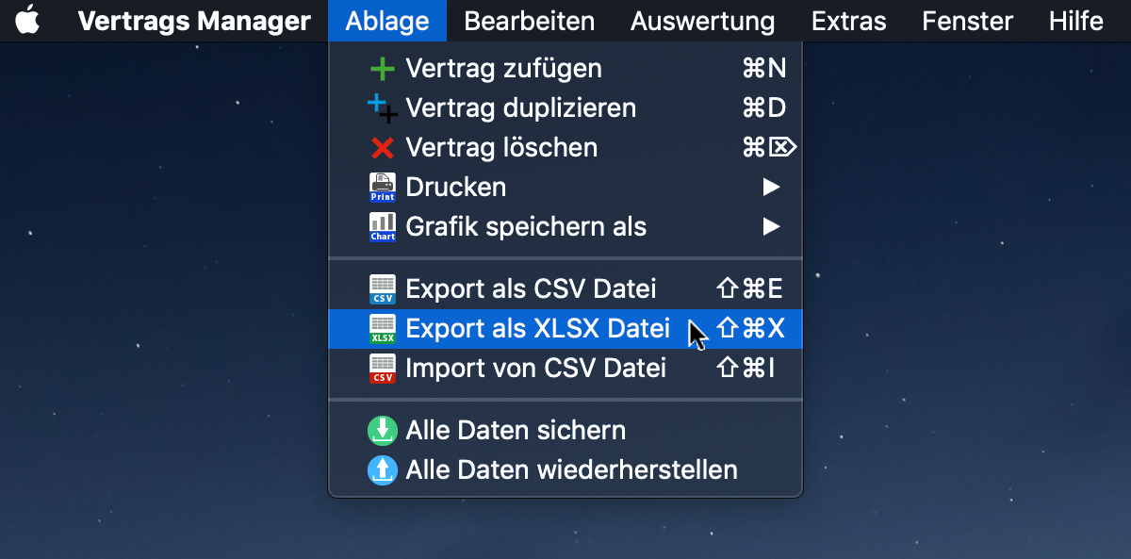Open the Fenster menu

[x=967, y=21]
